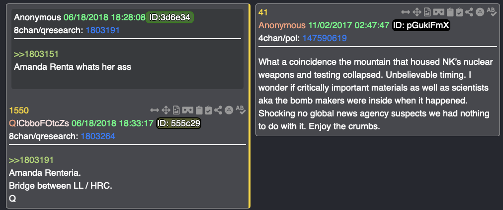Follow the >>1803151 reply reference

coord(36,54)
